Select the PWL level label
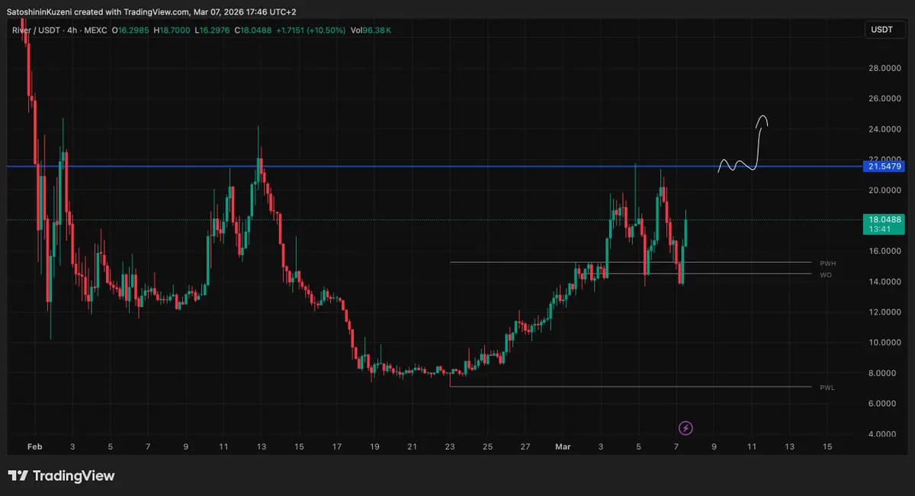The height and width of the screenshot is (496, 915). (x=827, y=388)
